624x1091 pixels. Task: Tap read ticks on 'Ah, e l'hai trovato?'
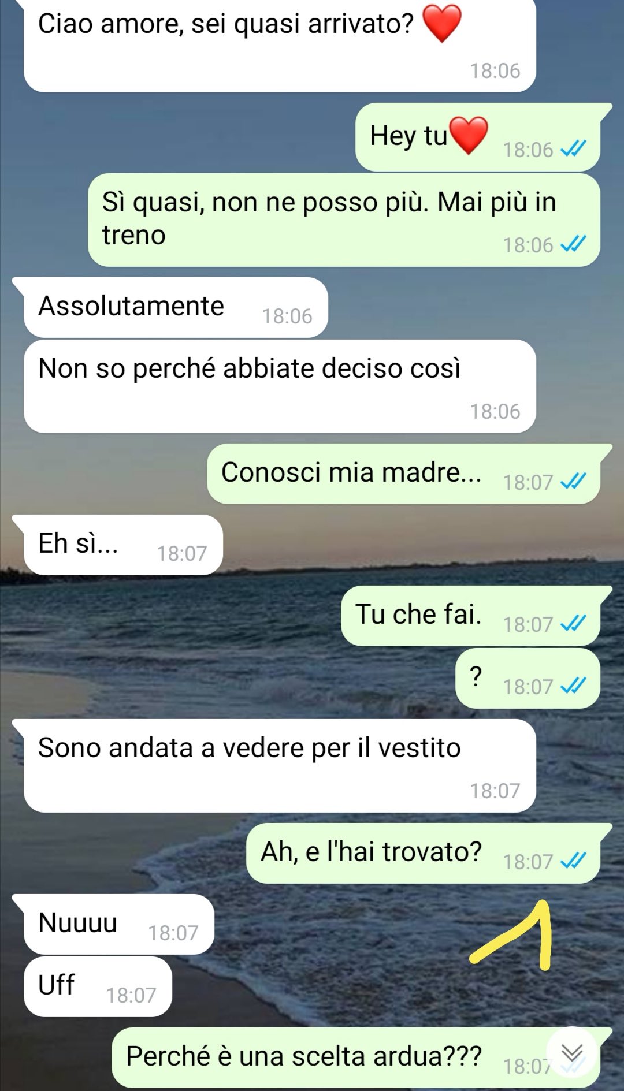pos(573,861)
